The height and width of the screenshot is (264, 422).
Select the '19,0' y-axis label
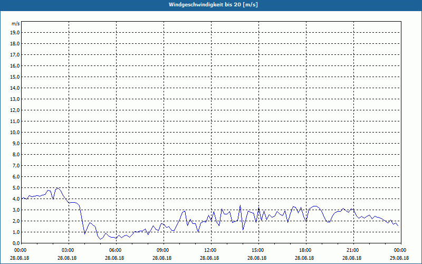click(x=16, y=33)
